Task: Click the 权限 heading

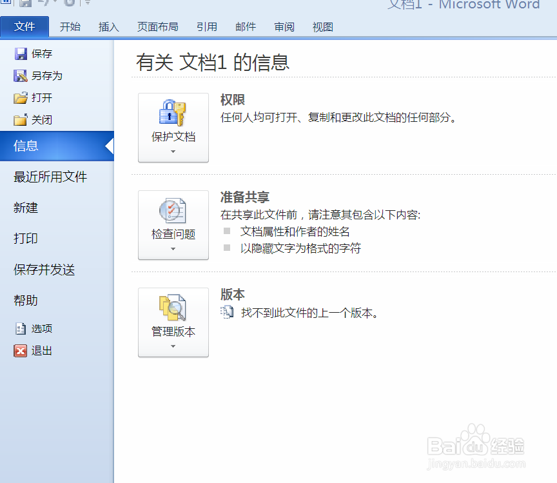Action: pos(233,100)
